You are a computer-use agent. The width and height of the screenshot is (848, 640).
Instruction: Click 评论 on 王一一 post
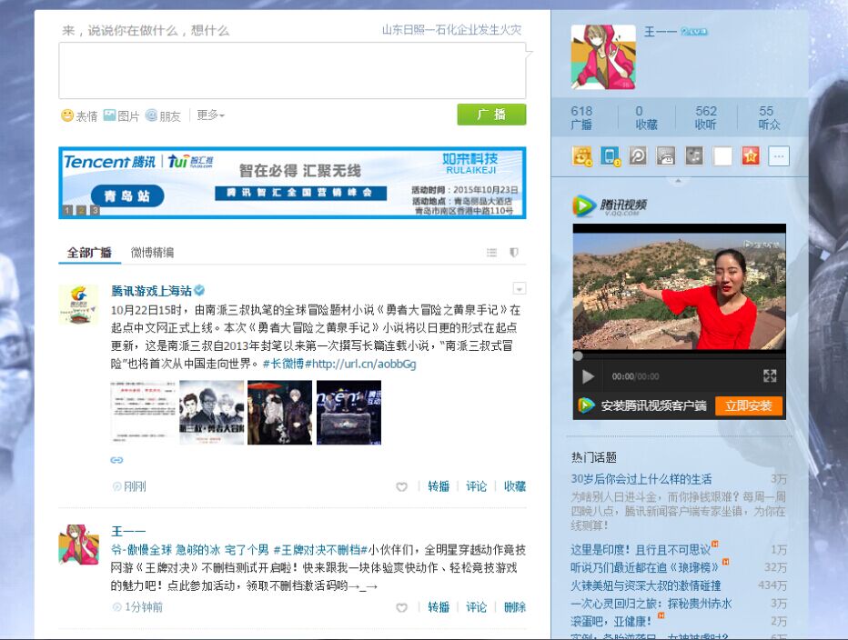pyautogui.click(x=477, y=607)
